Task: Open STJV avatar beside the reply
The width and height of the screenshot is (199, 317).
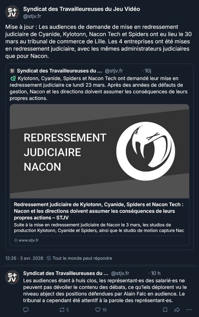Action: [12, 277]
